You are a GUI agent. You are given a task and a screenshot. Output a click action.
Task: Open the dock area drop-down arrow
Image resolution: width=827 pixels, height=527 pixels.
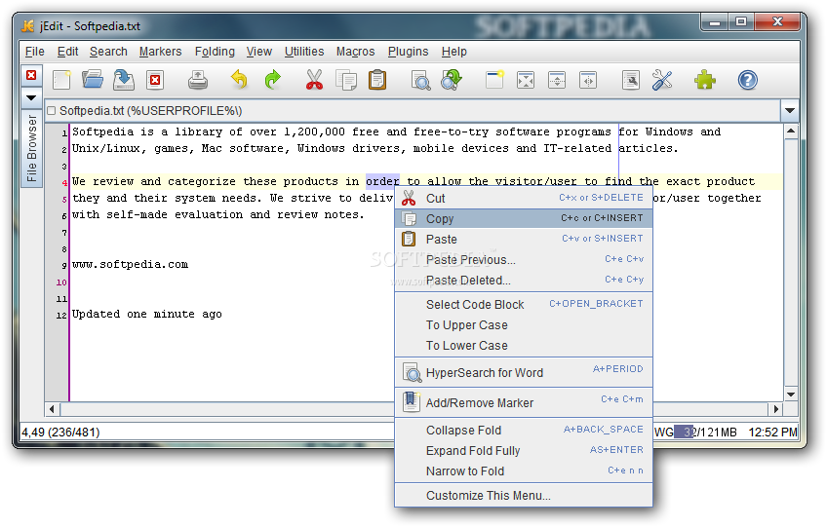[31, 97]
